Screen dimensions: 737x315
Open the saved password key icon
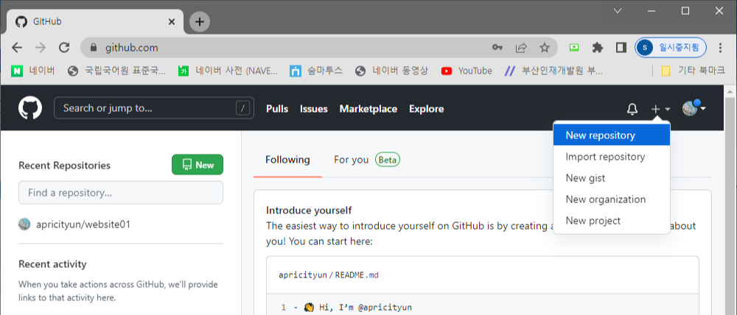pyautogui.click(x=497, y=47)
